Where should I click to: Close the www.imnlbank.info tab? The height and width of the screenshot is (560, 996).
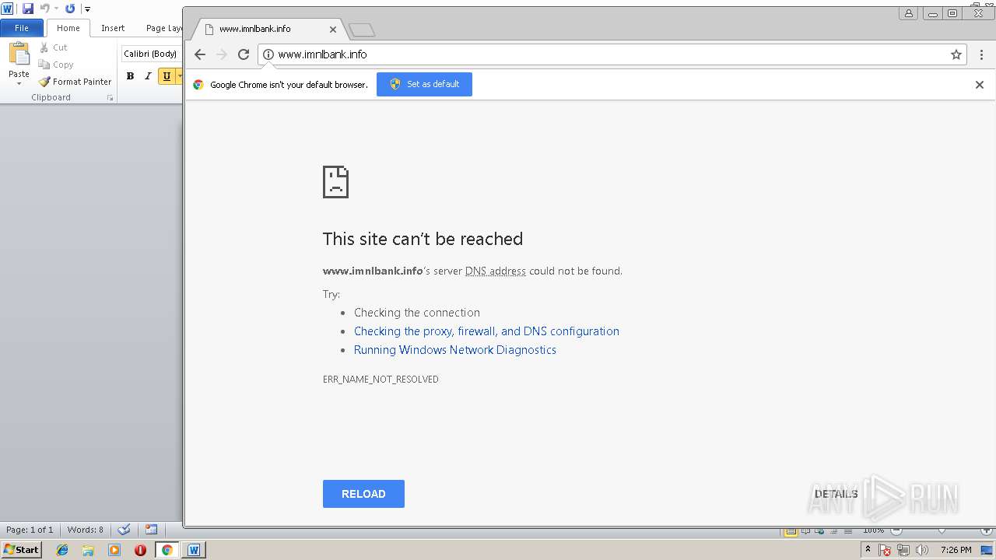333,30
